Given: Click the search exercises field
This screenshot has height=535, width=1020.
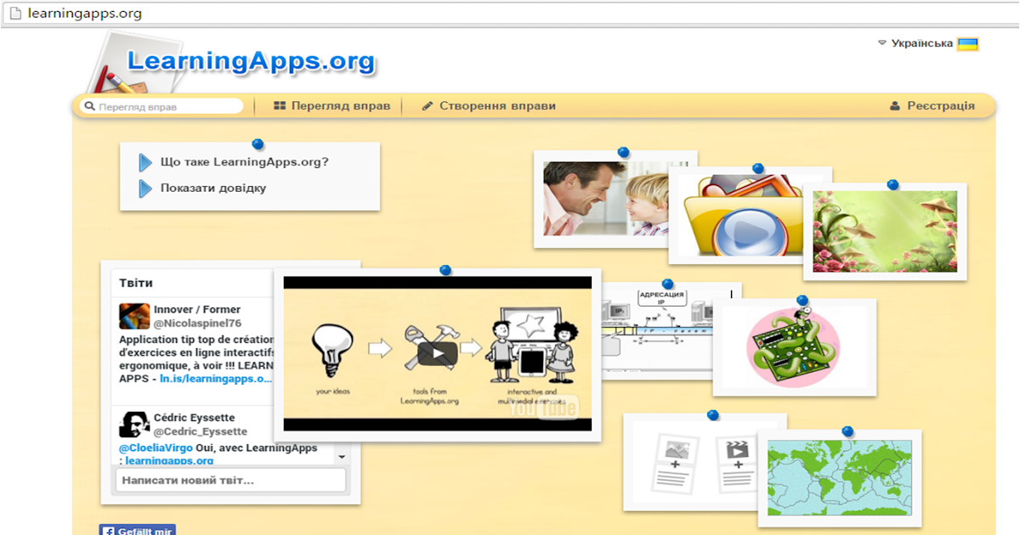Looking at the screenshot, I should [x=161, y=107].
